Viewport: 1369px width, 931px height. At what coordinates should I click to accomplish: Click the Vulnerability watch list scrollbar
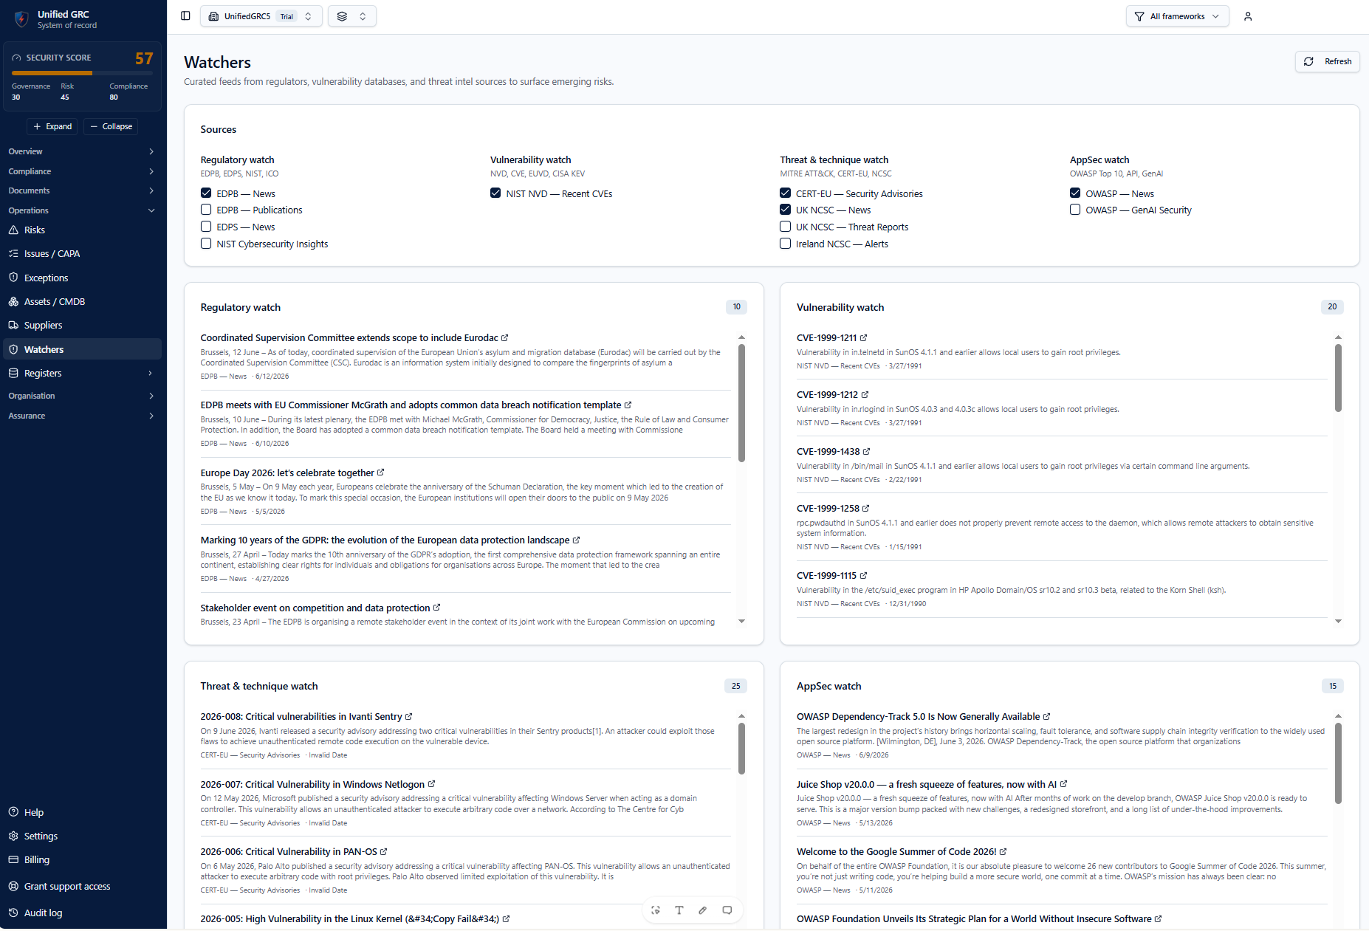pyautogui.click(x=1338, y=378)
